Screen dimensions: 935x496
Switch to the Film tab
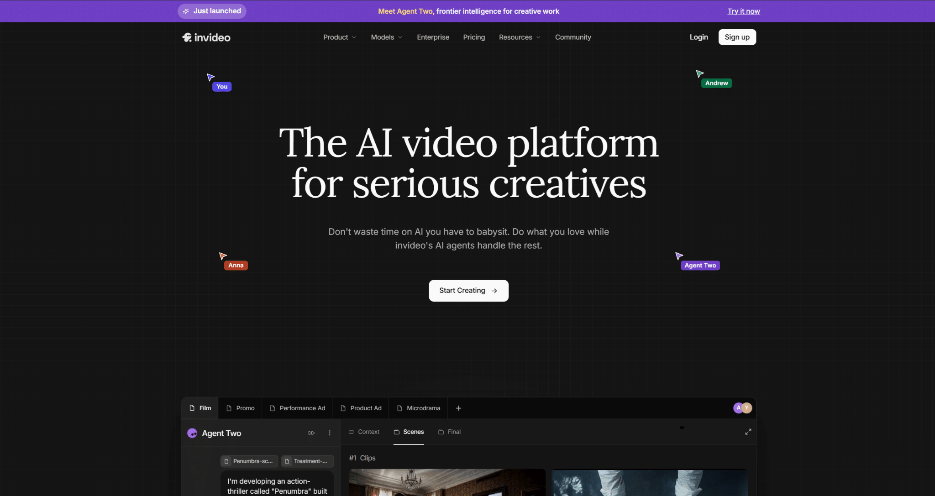coord(200,408)
